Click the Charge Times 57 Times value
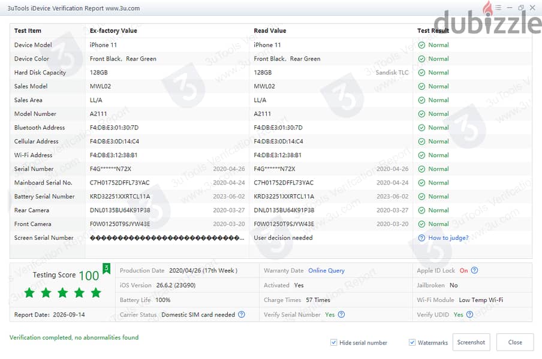Image resolution: width=542 pixels, height=359 pixels. tap(318, 300)
